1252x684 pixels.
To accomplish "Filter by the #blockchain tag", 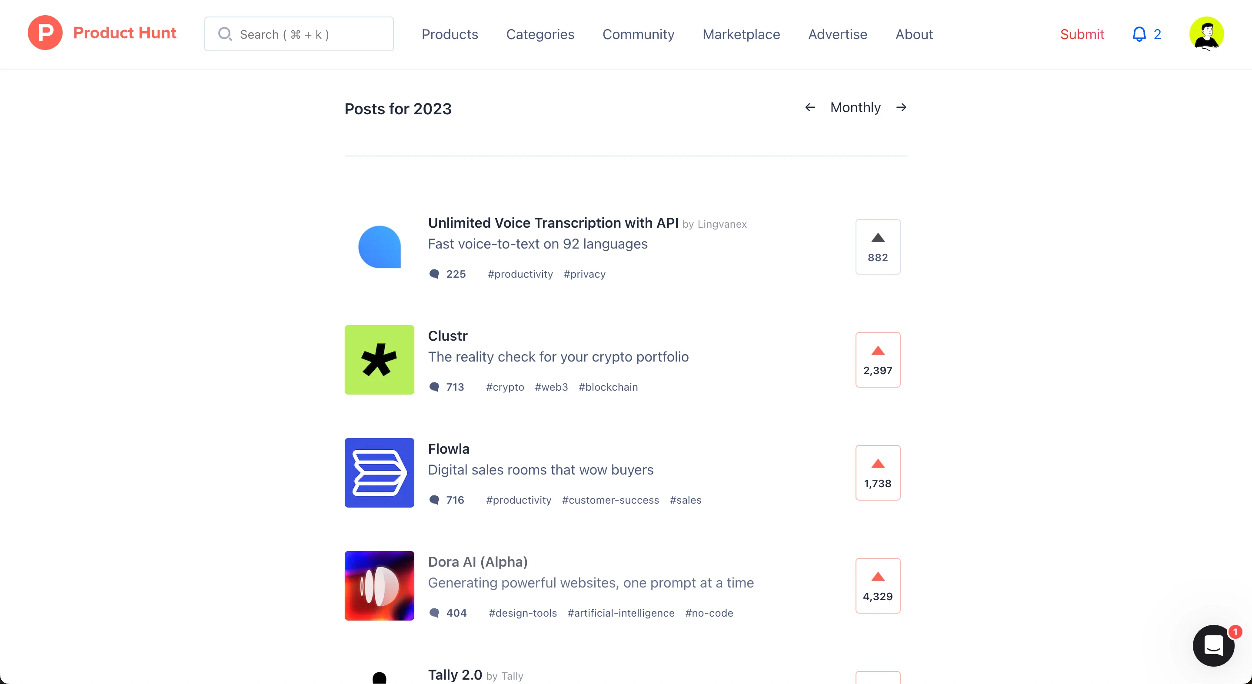I will click(x=608, y=387).
